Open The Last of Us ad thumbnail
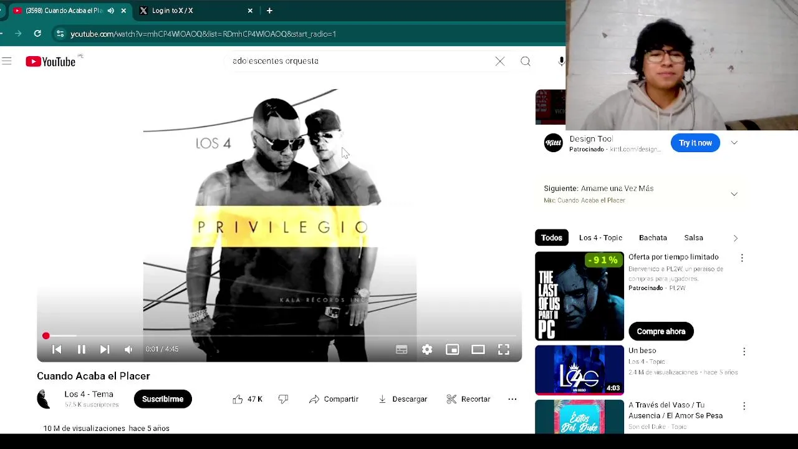798x449 pixels. tap(579, 296)
